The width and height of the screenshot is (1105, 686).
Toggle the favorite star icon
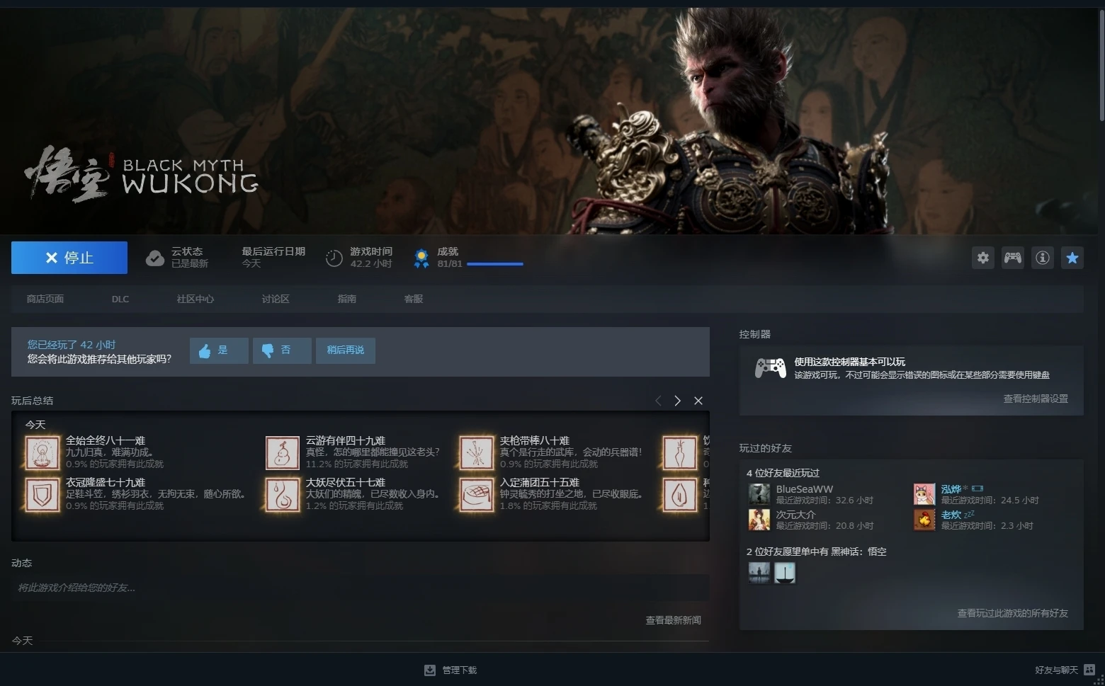[x=1072, y=258]
